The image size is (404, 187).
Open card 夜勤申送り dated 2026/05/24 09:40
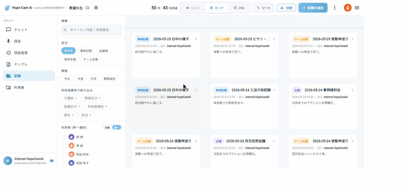click(166, 151)
